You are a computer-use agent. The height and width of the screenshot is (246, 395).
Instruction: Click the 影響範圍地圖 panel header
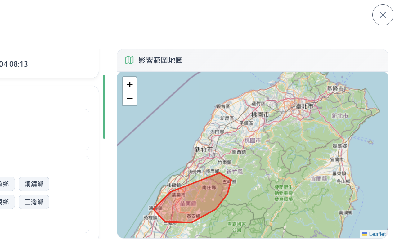[161, 60]
